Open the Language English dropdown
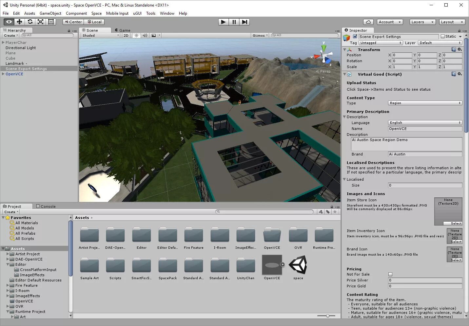 (x=425, y=123)
